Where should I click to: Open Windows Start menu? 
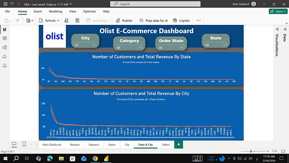click(x=5, y=158)
